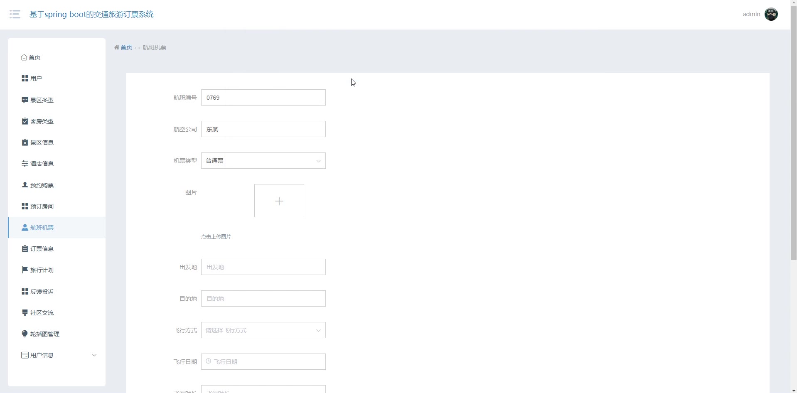Toggle the sidebar hamburger menu icon
797x393 pixels.
(x=15, y=15)
